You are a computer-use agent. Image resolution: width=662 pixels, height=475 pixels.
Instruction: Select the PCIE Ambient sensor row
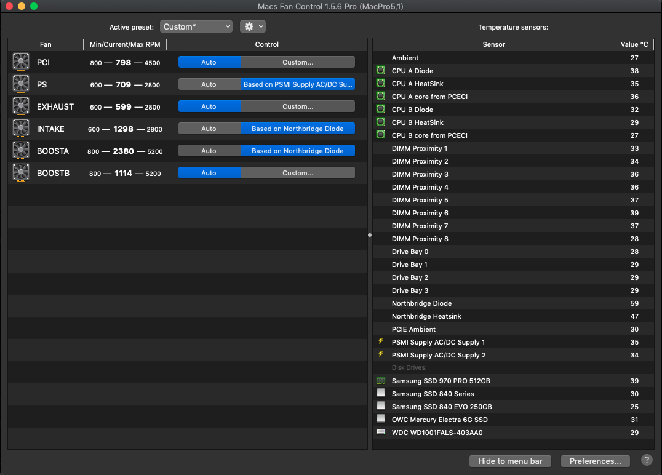(x=513, y=329)
